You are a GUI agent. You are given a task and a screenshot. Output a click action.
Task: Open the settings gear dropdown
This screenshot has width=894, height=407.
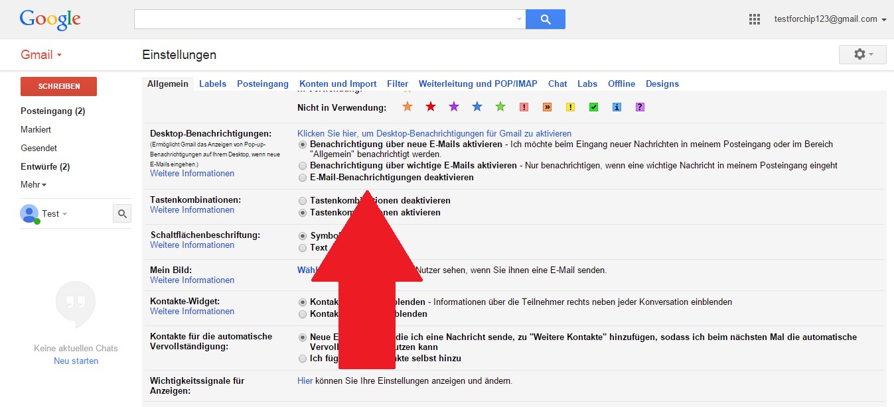[862, 54]
